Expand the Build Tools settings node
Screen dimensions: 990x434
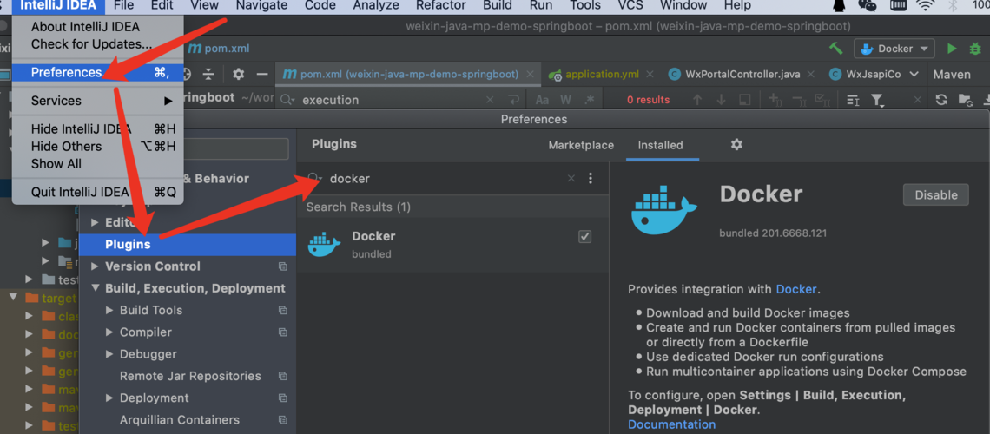[109, 311]
